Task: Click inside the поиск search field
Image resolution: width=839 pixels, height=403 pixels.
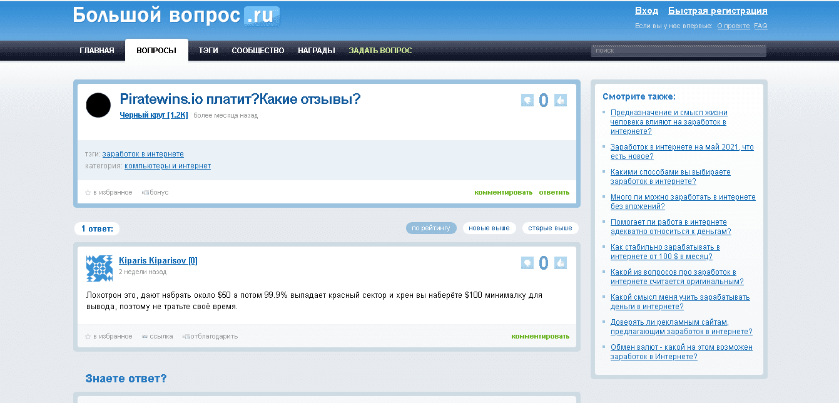Action: [678, 50]
